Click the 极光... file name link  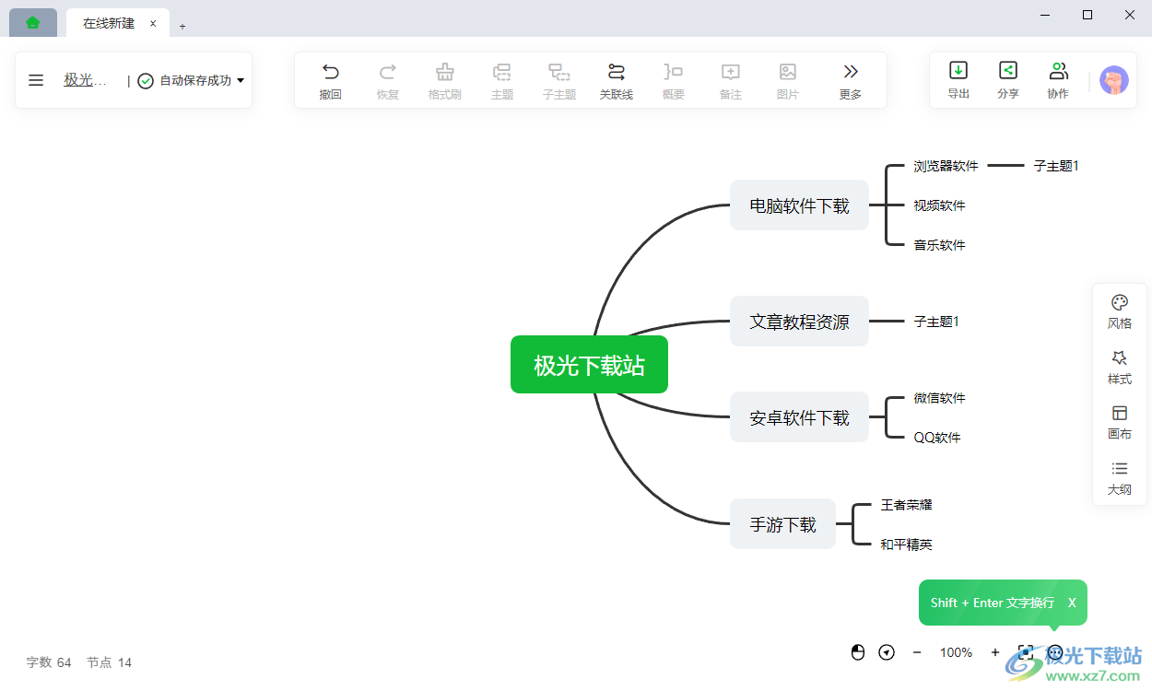point(85,80)
